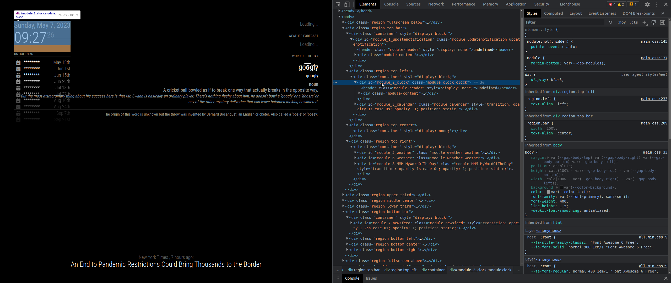Open the main.css:145 source link

654,42
